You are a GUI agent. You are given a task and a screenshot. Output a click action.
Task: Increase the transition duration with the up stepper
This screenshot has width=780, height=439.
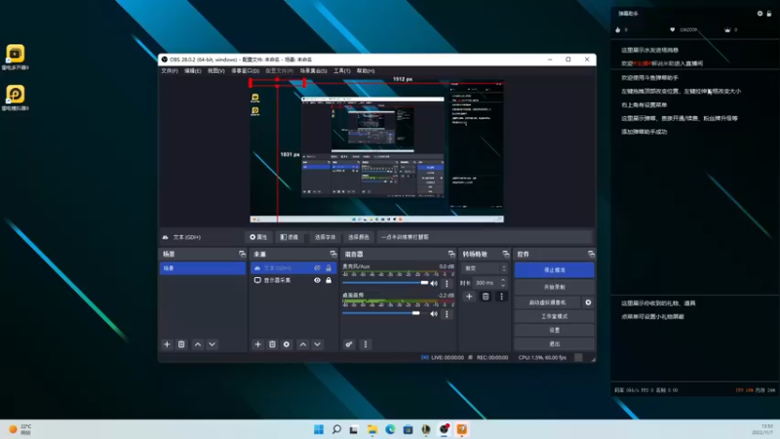pyautogui.click(x=503, y=280)
